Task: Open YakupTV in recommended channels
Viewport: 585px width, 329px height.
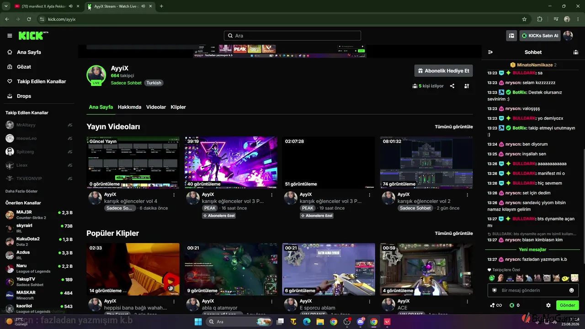Action: click(39, 281)
